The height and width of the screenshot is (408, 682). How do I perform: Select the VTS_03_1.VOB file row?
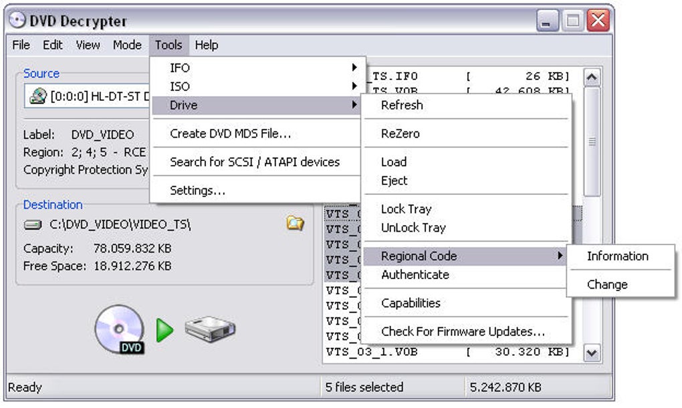(x=448, y=351)
